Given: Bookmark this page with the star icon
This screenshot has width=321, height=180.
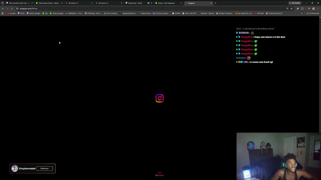Looking at the screenshot, I should click(291, 8).
